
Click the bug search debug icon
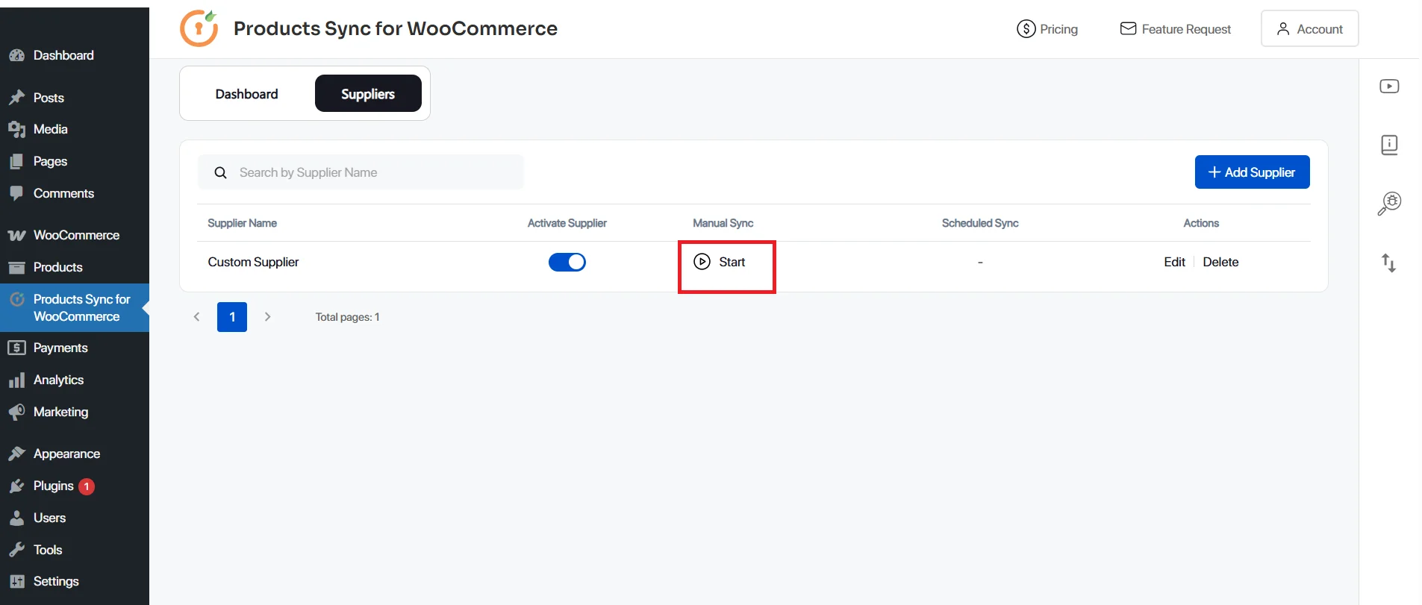point(1389,203)
